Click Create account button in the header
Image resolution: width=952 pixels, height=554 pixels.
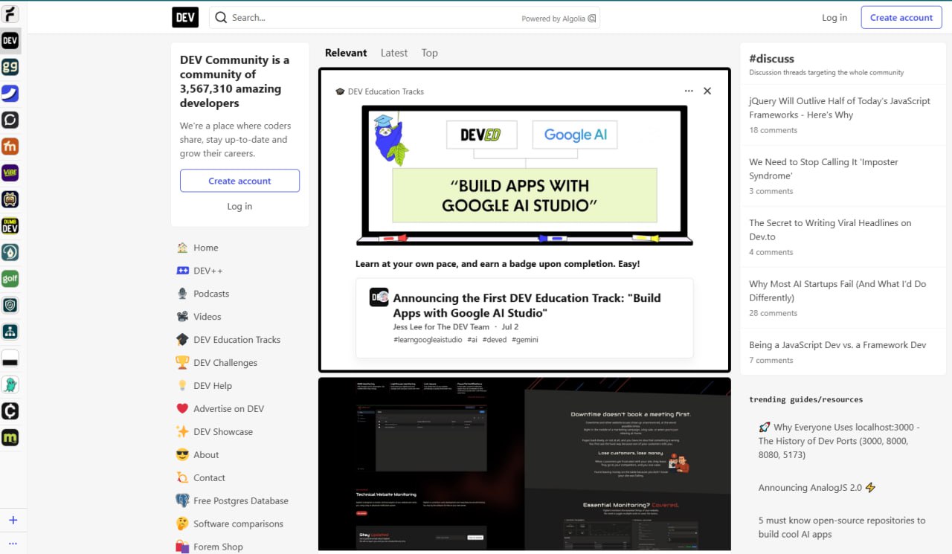[901, 17]
